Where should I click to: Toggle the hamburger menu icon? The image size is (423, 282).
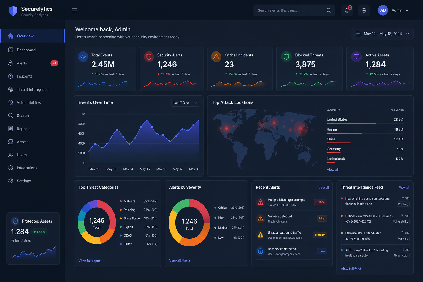click(74, 10)
